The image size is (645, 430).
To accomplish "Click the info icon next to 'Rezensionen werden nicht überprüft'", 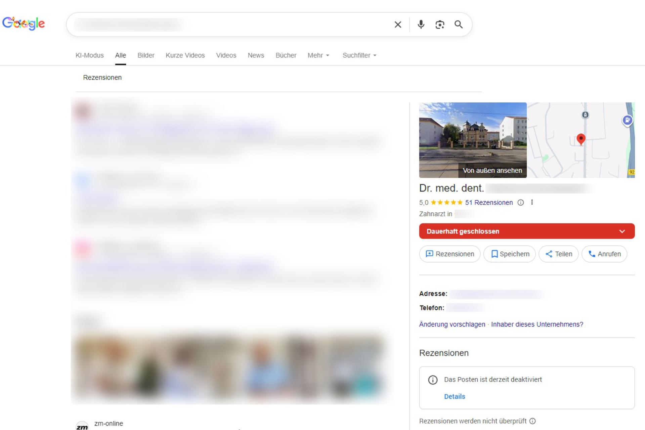I will (532, 421).
